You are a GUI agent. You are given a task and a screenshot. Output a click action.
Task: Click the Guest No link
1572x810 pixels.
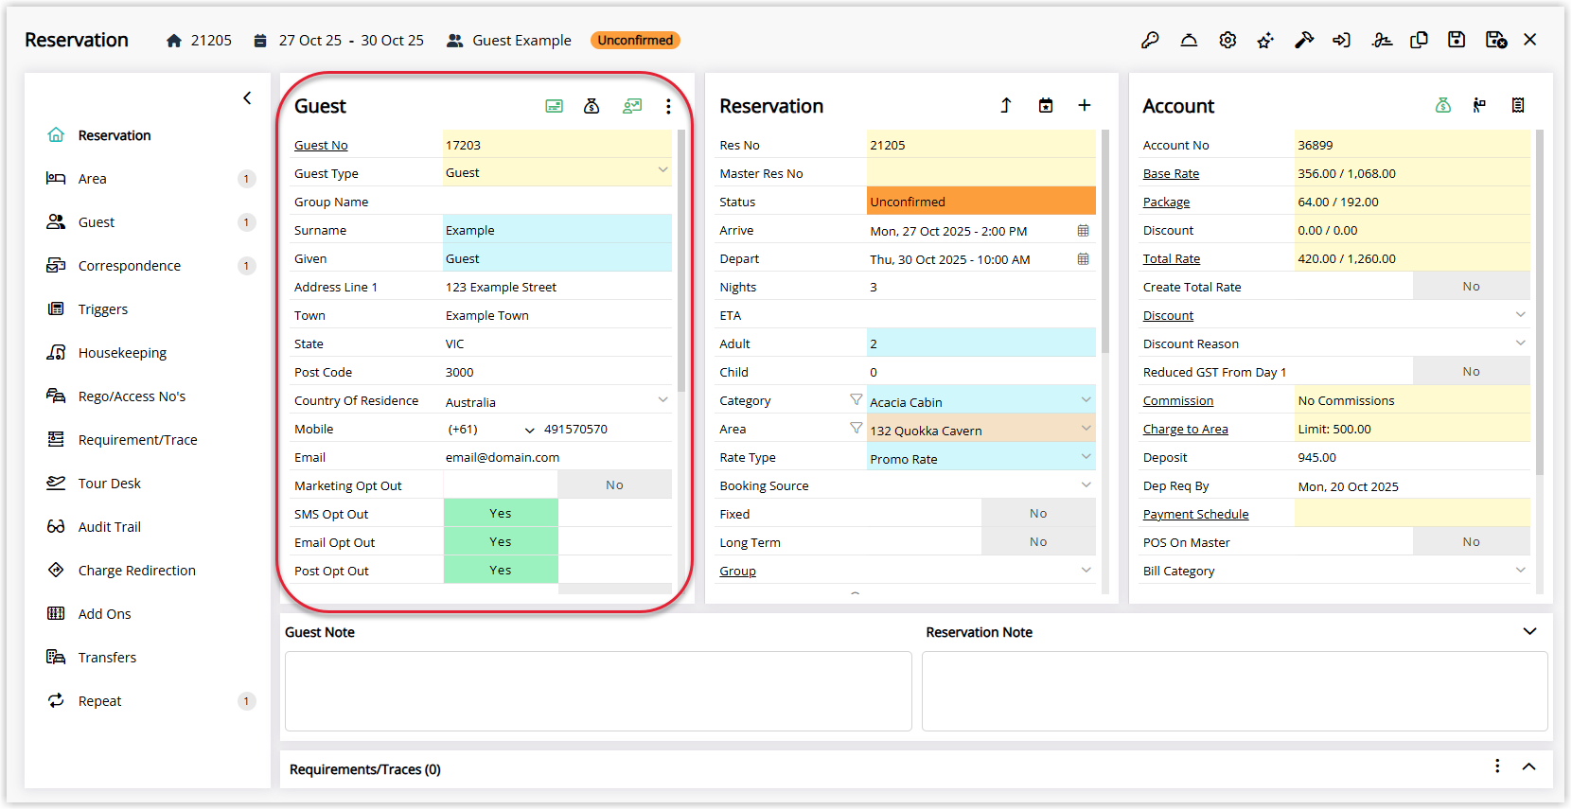point(321,145)
